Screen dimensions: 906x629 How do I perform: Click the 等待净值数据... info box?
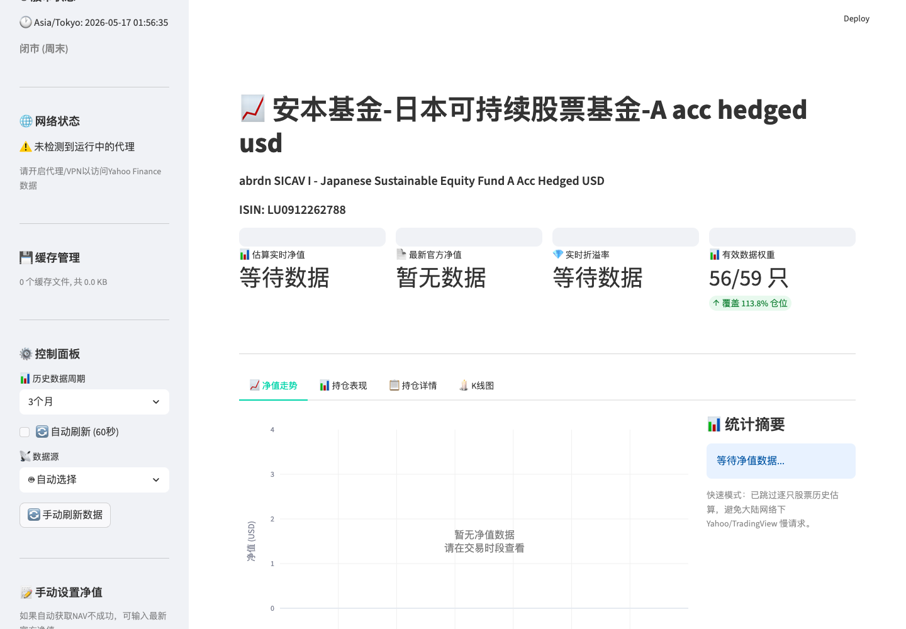click(x=781, y=461)
